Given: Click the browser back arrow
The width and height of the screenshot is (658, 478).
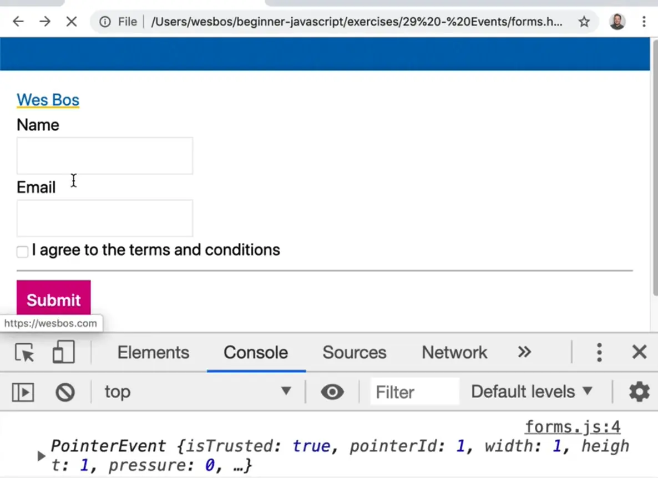Looking at the screenshot, I should point(18,22).
